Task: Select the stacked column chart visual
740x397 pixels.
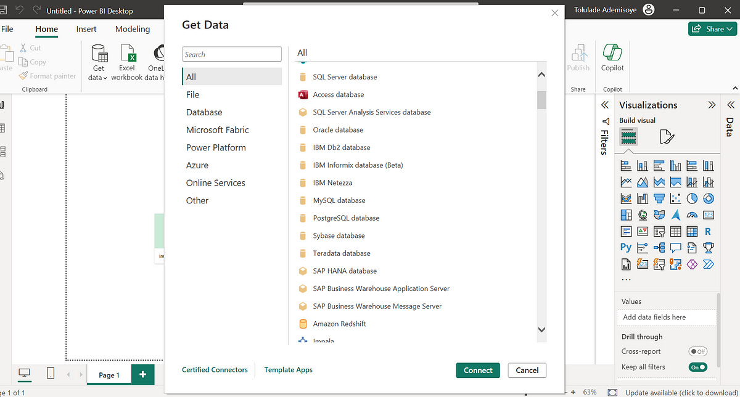Action: (x=643, y=165)
